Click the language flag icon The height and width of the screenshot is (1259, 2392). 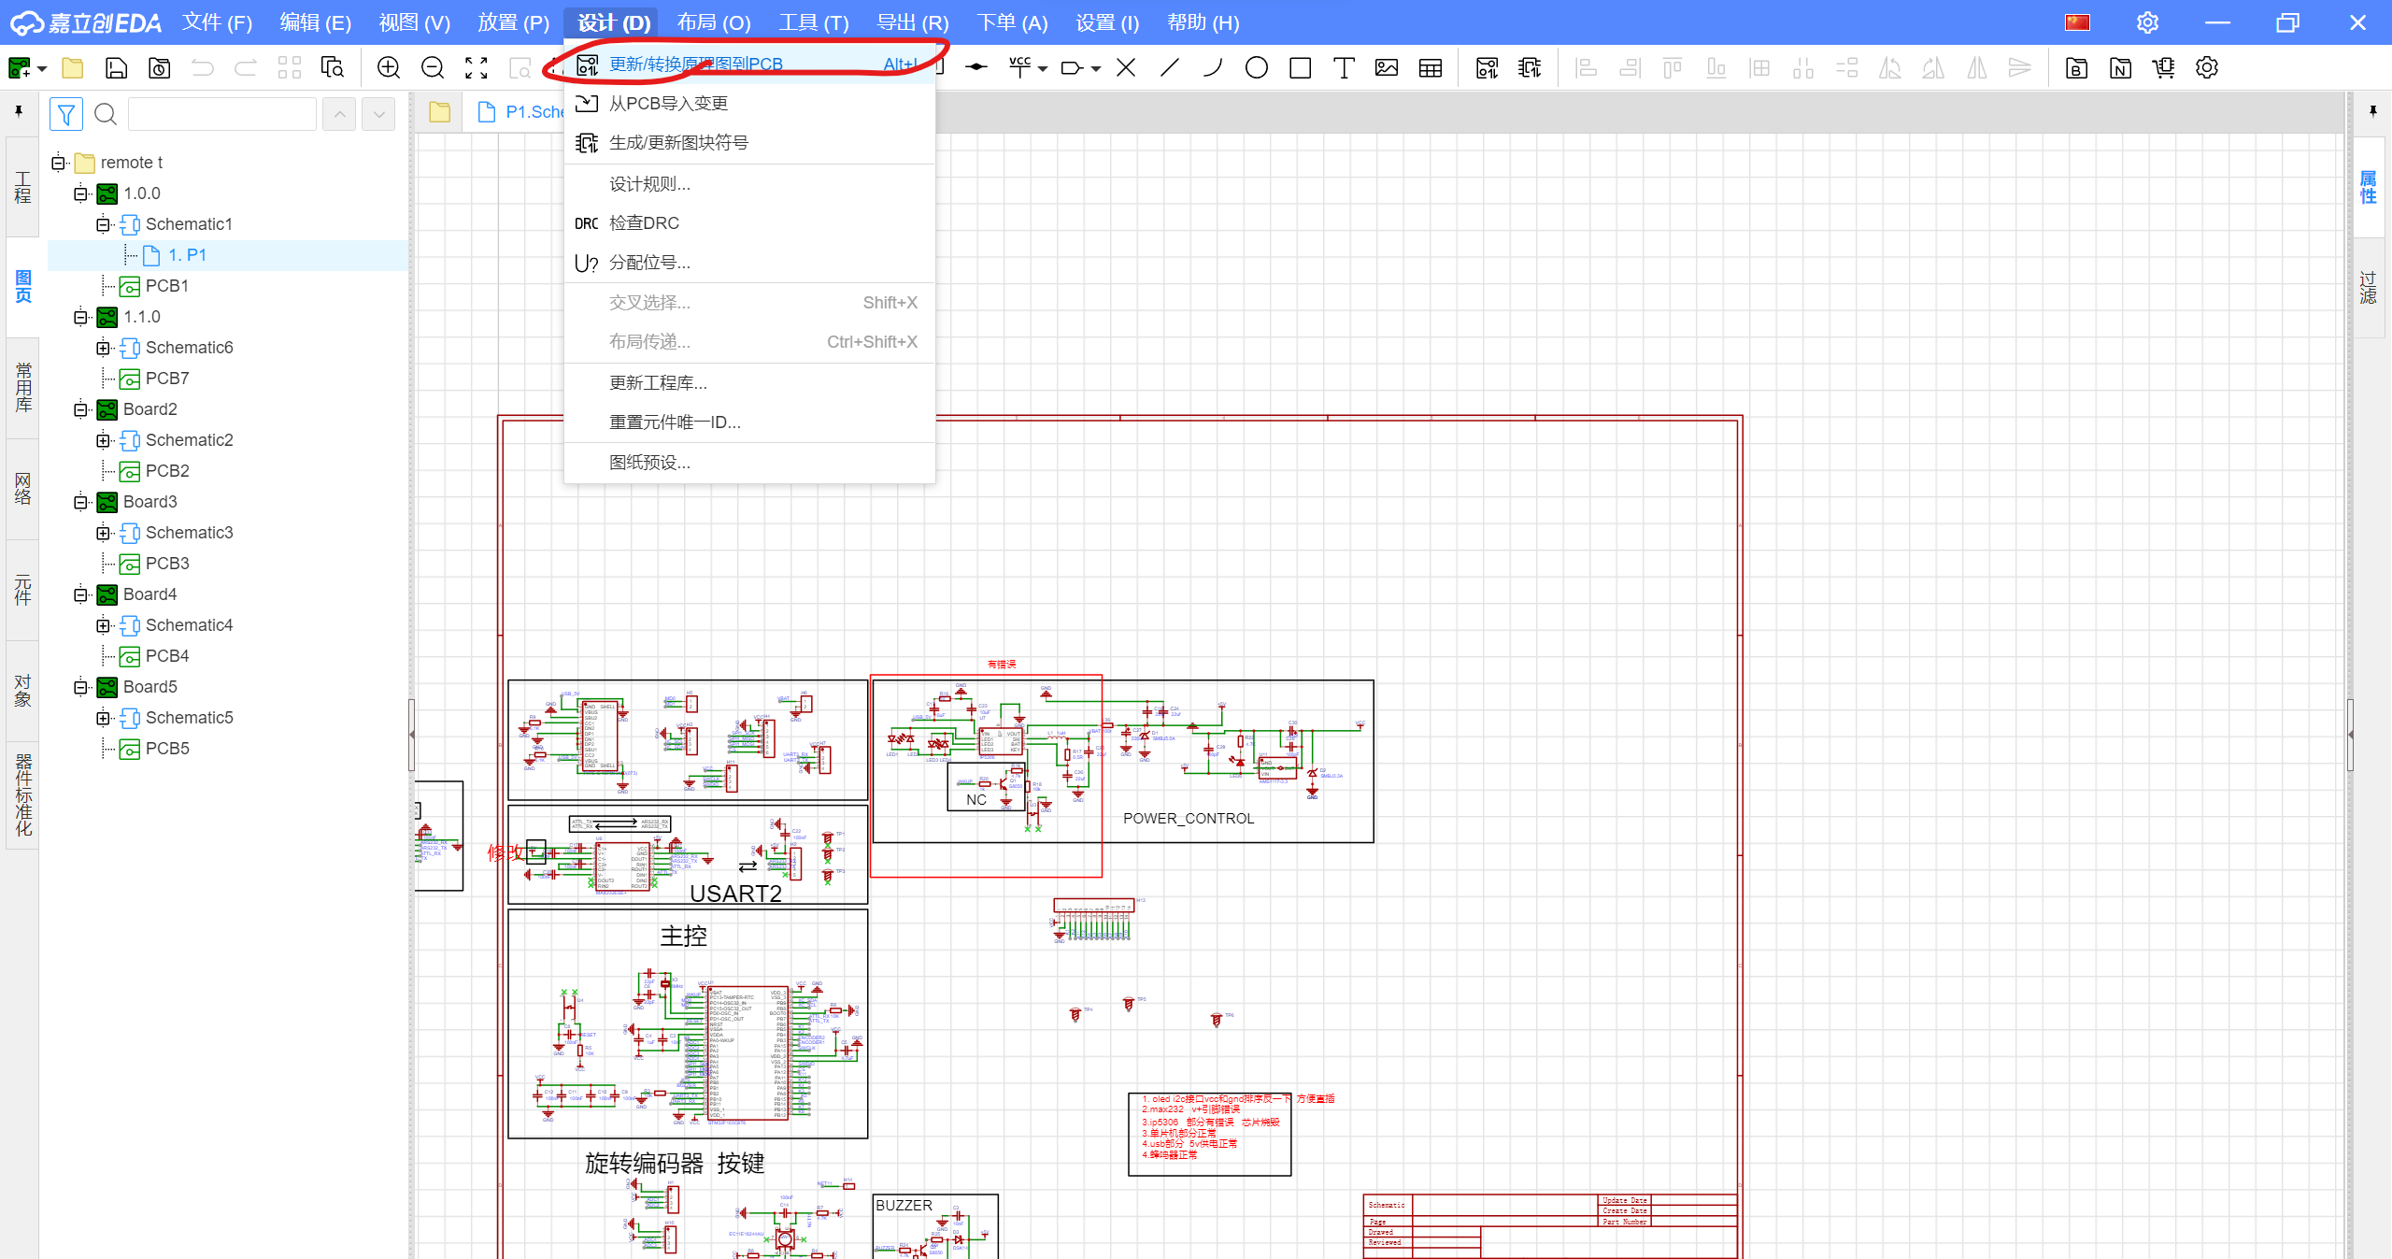(2077, 22)
